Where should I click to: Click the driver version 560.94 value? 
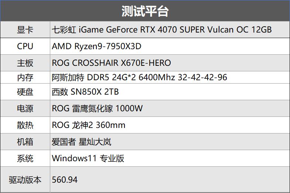coord(65,180)
